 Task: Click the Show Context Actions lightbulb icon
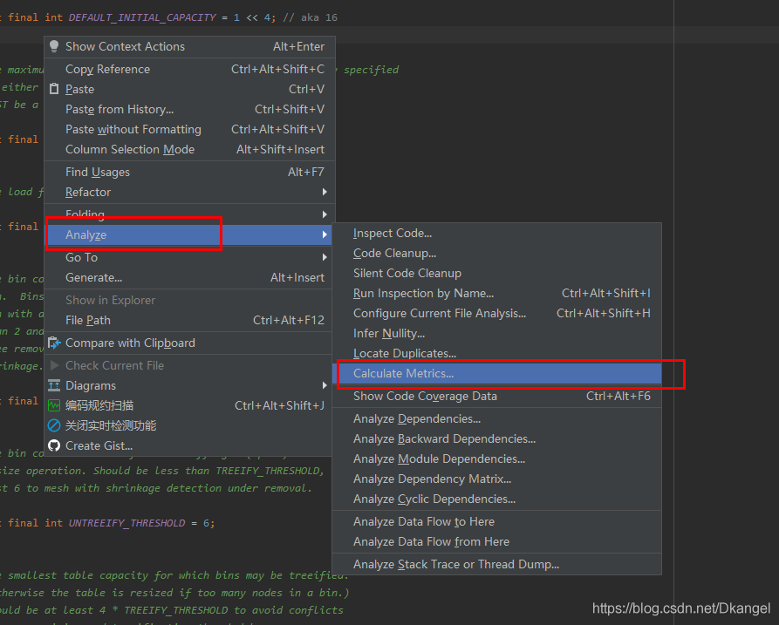click(x=55, y=46)
